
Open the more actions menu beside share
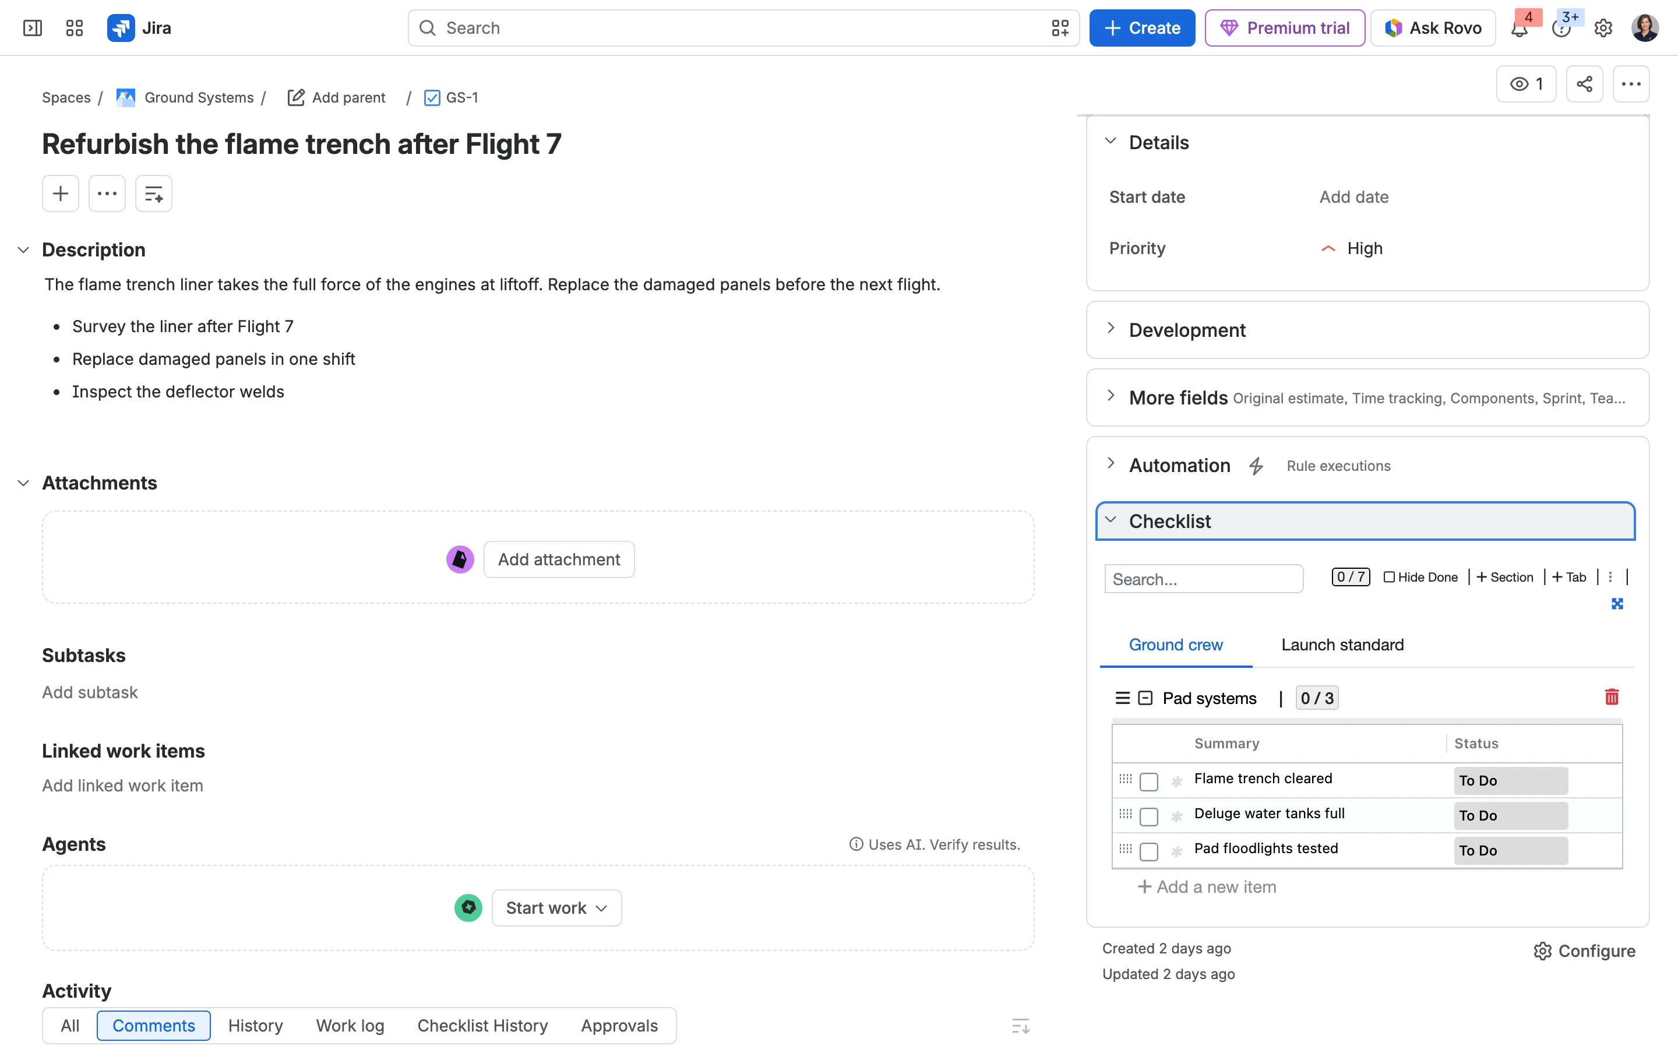(1631, 84)
